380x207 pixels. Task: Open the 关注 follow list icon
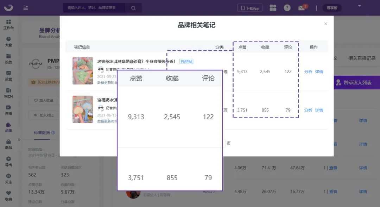click(8, 179)
